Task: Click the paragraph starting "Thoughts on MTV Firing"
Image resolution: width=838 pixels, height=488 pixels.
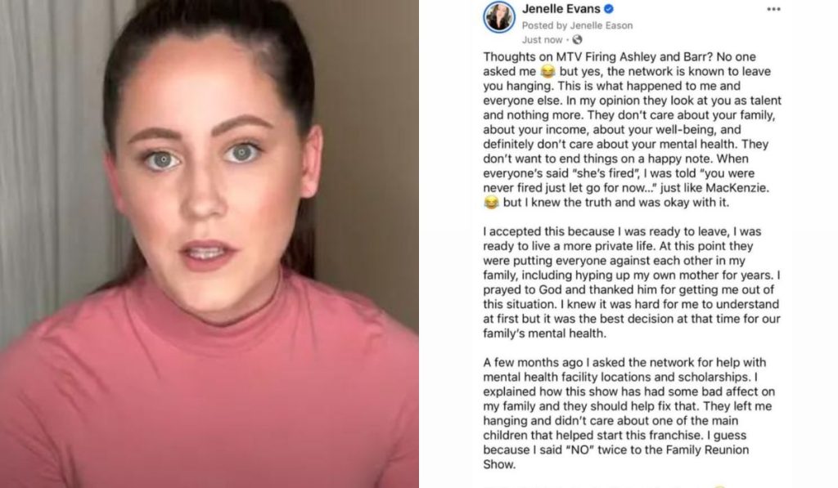Action: coord(633,130)
